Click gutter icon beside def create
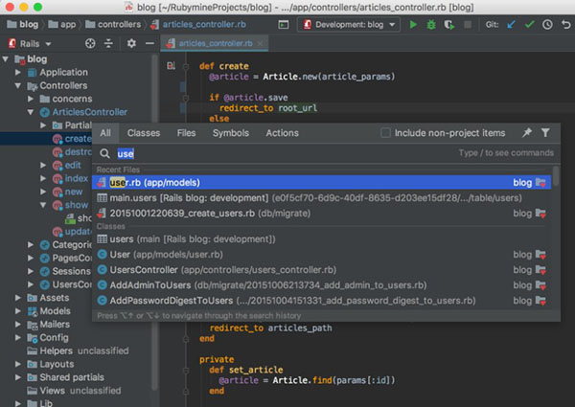575x407 pixels. click(x=171, y=65)
